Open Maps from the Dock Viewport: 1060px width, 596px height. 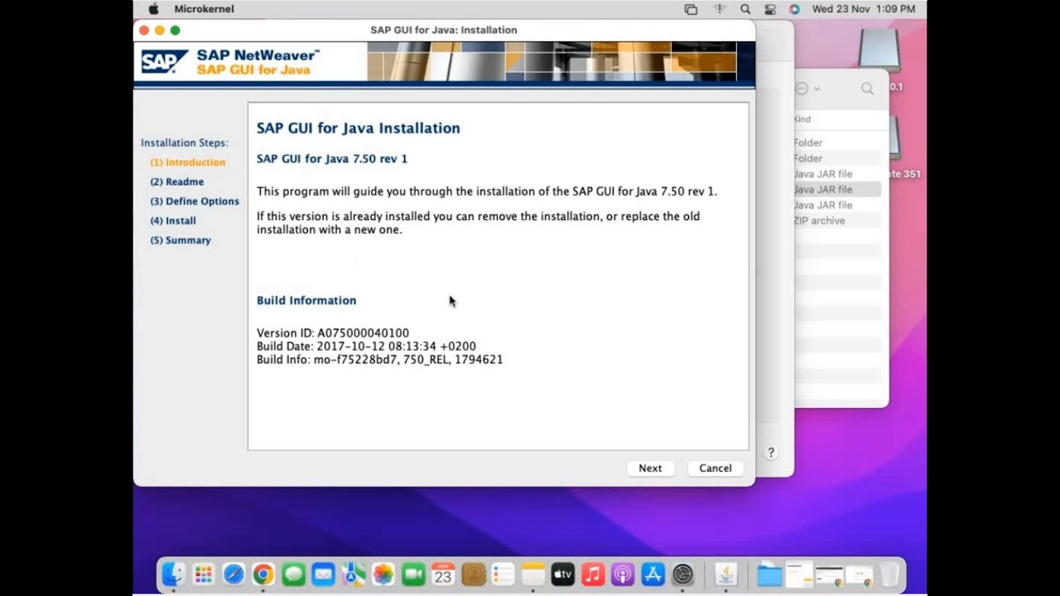(x=354, y=574)
